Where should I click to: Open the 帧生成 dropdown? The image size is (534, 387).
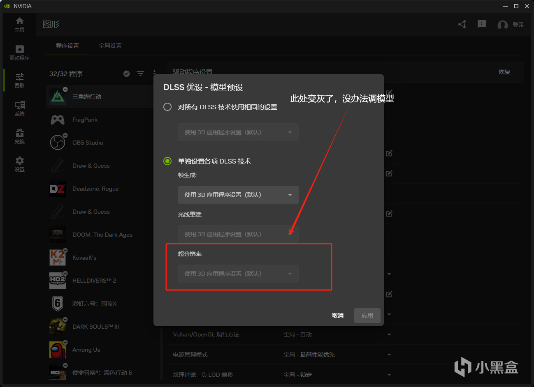tap(238, 195)
